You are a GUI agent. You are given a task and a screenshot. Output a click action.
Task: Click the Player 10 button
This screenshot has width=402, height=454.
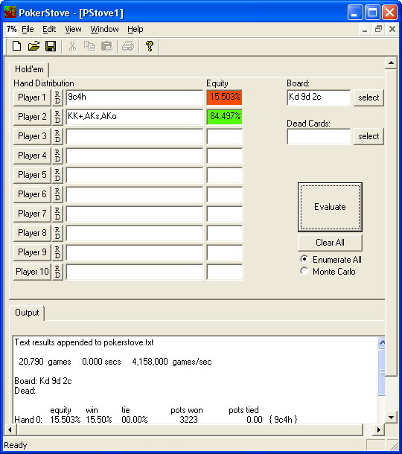[32, 272]
